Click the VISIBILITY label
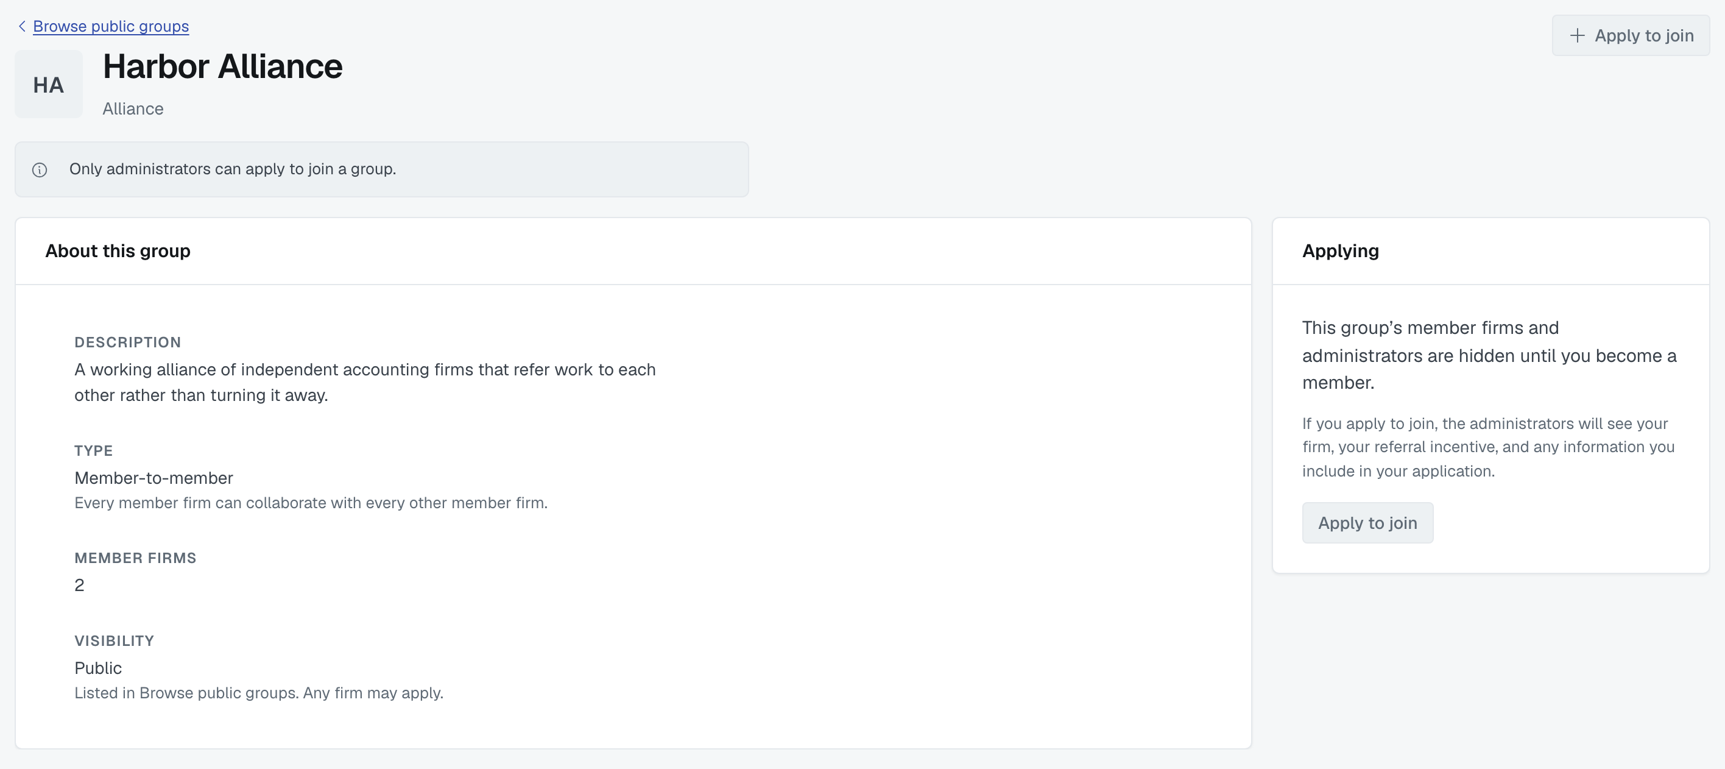This screenshot has width=1725, height=769. [114, 641]
